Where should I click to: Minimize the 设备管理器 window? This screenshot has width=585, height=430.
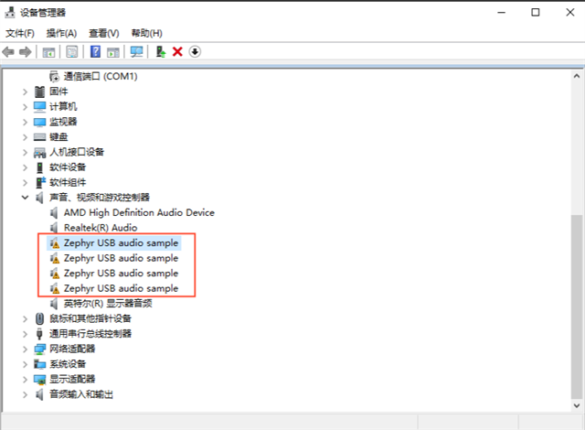[502, 12]
